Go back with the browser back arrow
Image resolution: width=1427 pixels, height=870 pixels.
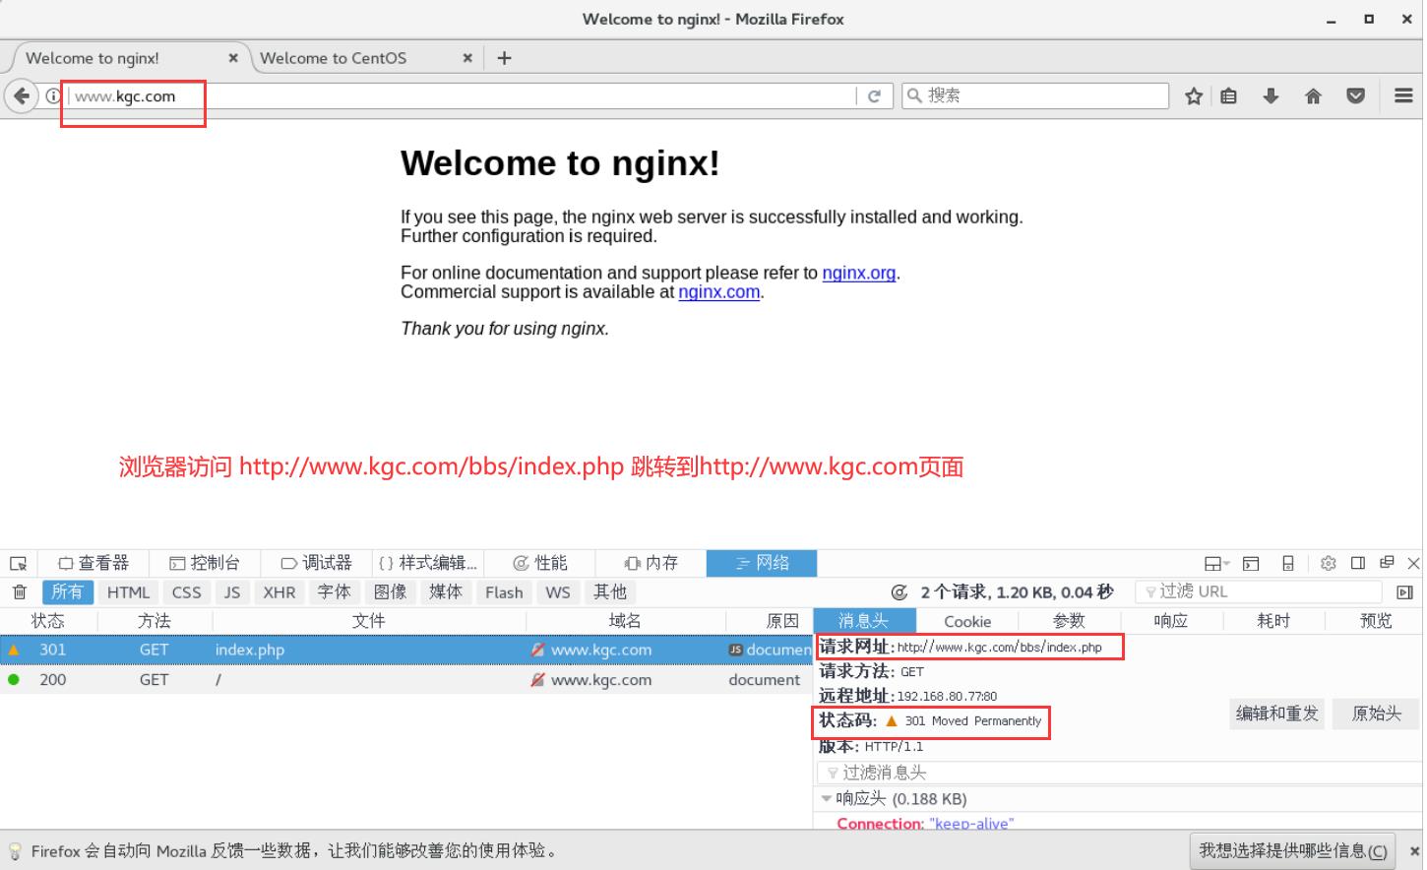pyautogui.click(x=22, y=95)
